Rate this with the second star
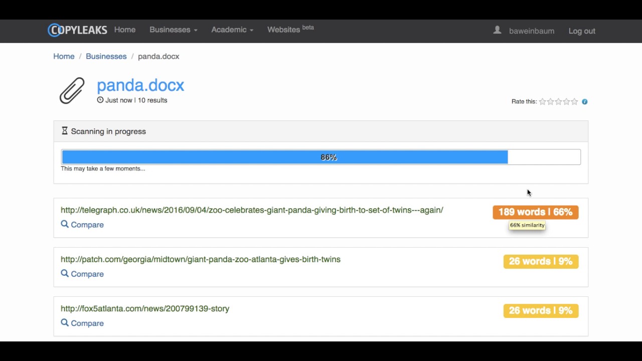 550,101
